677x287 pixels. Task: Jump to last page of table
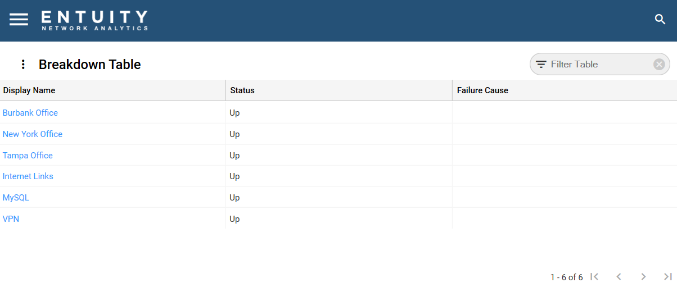tap(668, 276)
